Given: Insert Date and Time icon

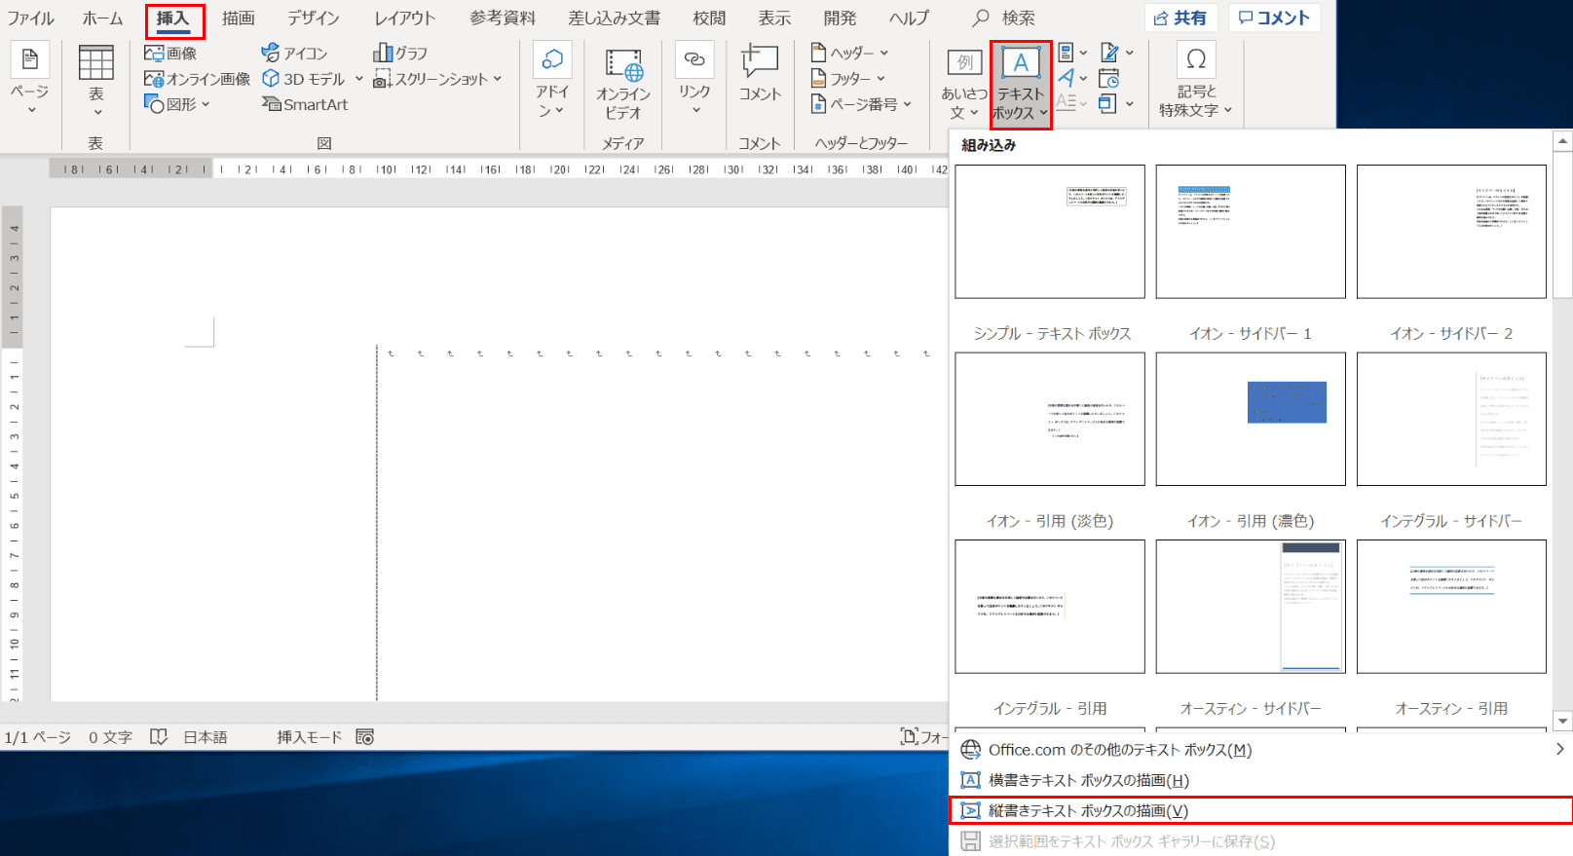Looking at the screenshot, I should pyautogui.click(x=1108, y=79).
